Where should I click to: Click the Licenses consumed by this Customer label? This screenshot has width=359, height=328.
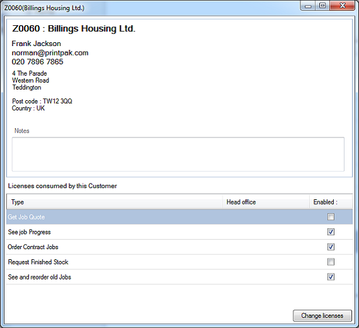pos(62,186)
